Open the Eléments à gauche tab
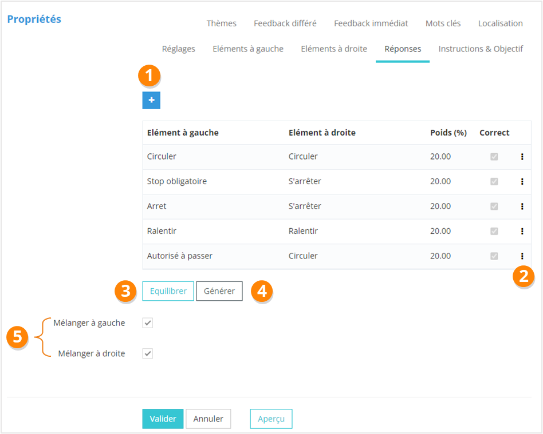The height and width of the screenshot is (434, 543). 248,49
